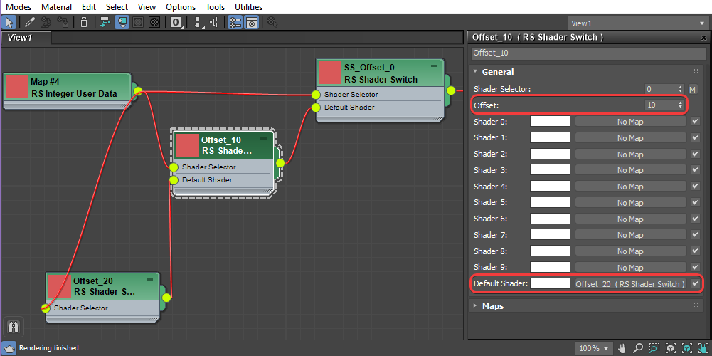Screen dimensions: 712x356
Task: Toggle Hide Unused Nodeslots icon
Action: click(x=122, y=22)
